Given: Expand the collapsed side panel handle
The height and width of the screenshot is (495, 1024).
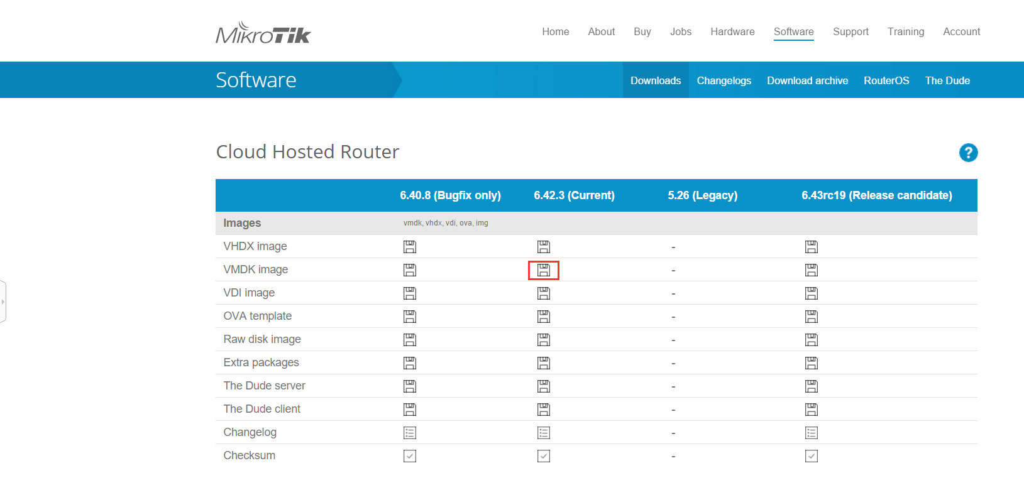Looking at the screenshot, I should click(3, 302).
